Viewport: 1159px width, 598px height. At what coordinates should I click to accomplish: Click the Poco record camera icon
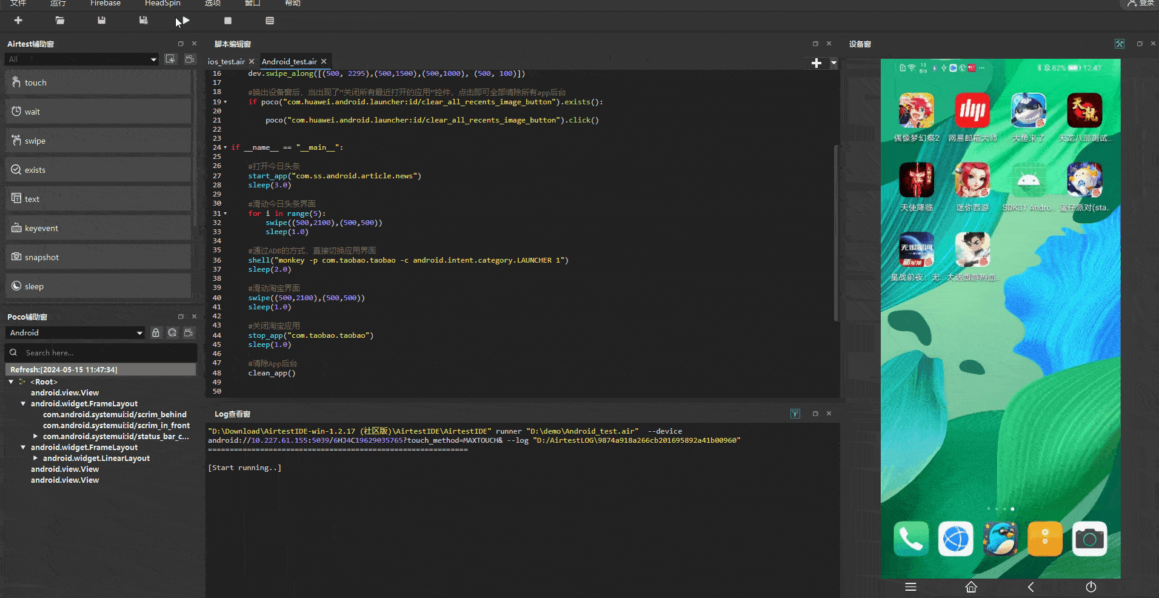[189, 333]
